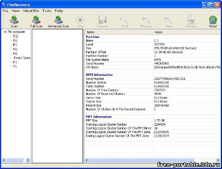This screenshot has width=222, height=169.
Task: Collapse the My computer tree node
Action: (5, 32)
